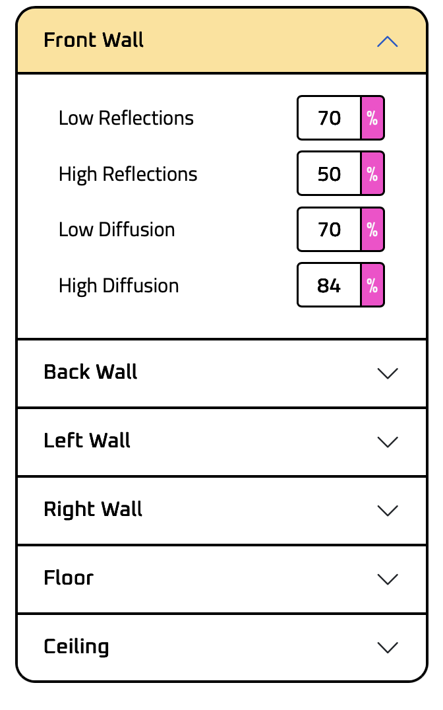443x710 pixels.
Task: Open the Floor section using its chevron
Action: pos(388,579)
